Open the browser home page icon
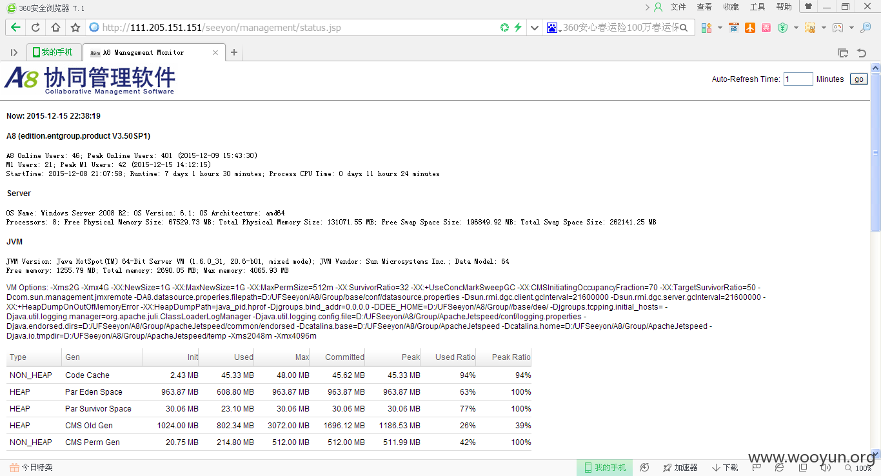The image size is (881, 476). point(55,28)
